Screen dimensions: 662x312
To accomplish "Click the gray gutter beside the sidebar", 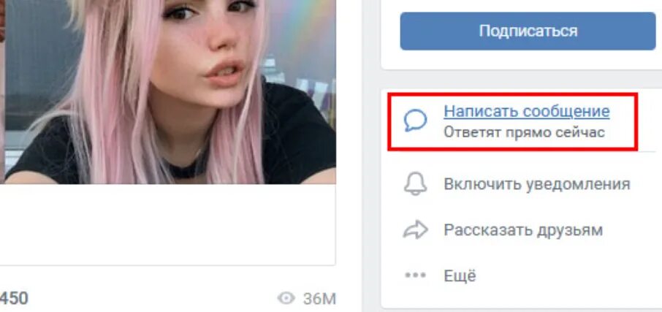I will (x=370, y=156).
